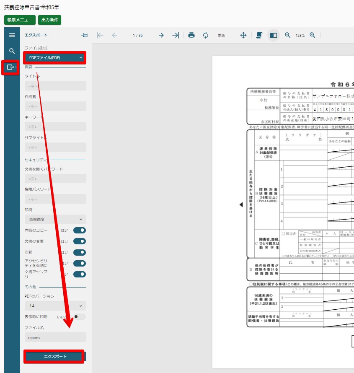Click the 障害者 checkbox in the form

click(283, 233)
